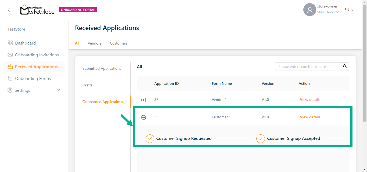Open the Store Owner role dropdown
Screen dimensions: 367x172
click(328, 12)
